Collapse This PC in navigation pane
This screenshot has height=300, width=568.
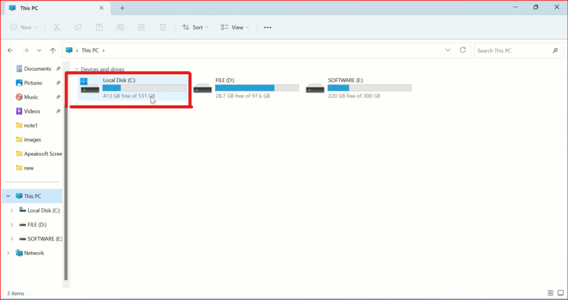[x=8, y=196]
